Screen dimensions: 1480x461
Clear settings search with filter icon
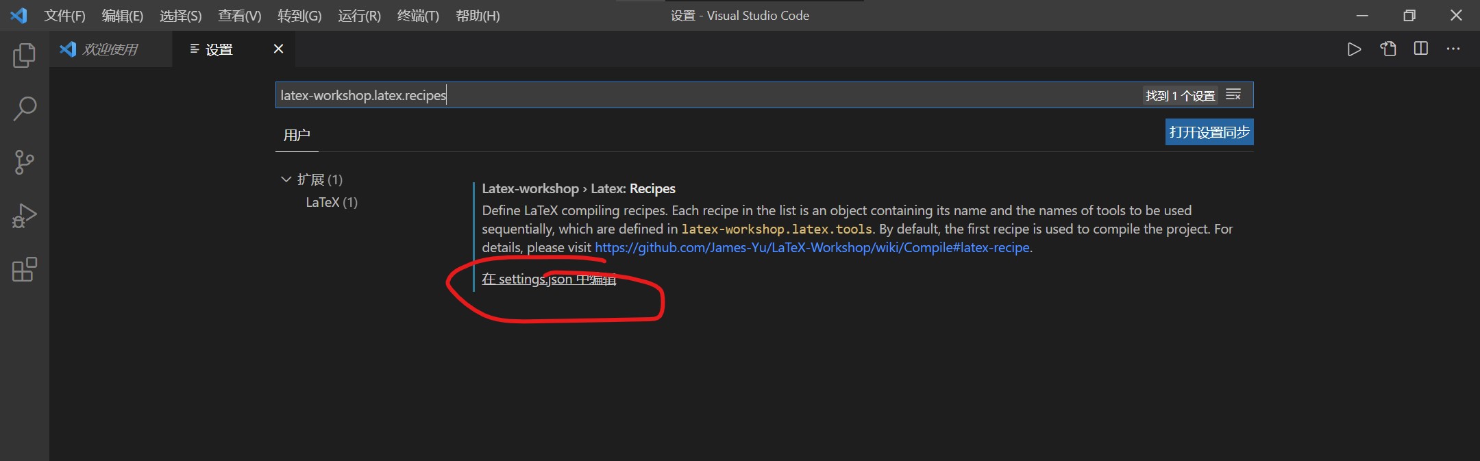pyautogui.click(x=1233, y=95)
